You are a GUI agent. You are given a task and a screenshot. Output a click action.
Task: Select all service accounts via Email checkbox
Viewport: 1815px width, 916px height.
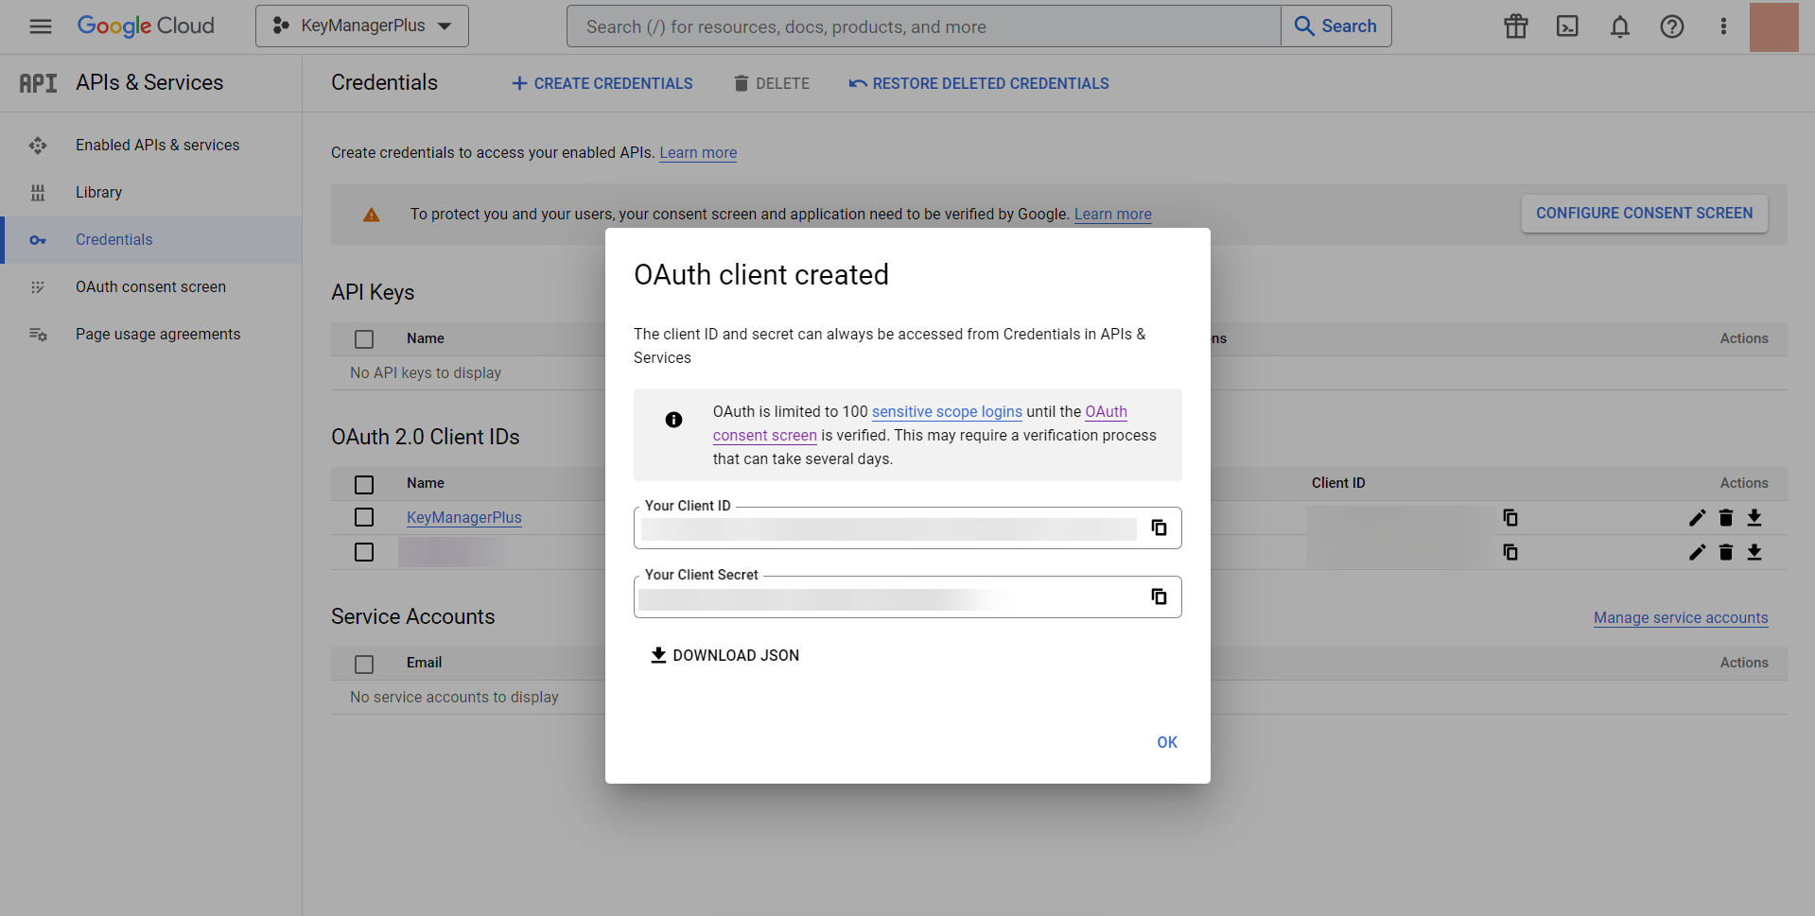364,664
